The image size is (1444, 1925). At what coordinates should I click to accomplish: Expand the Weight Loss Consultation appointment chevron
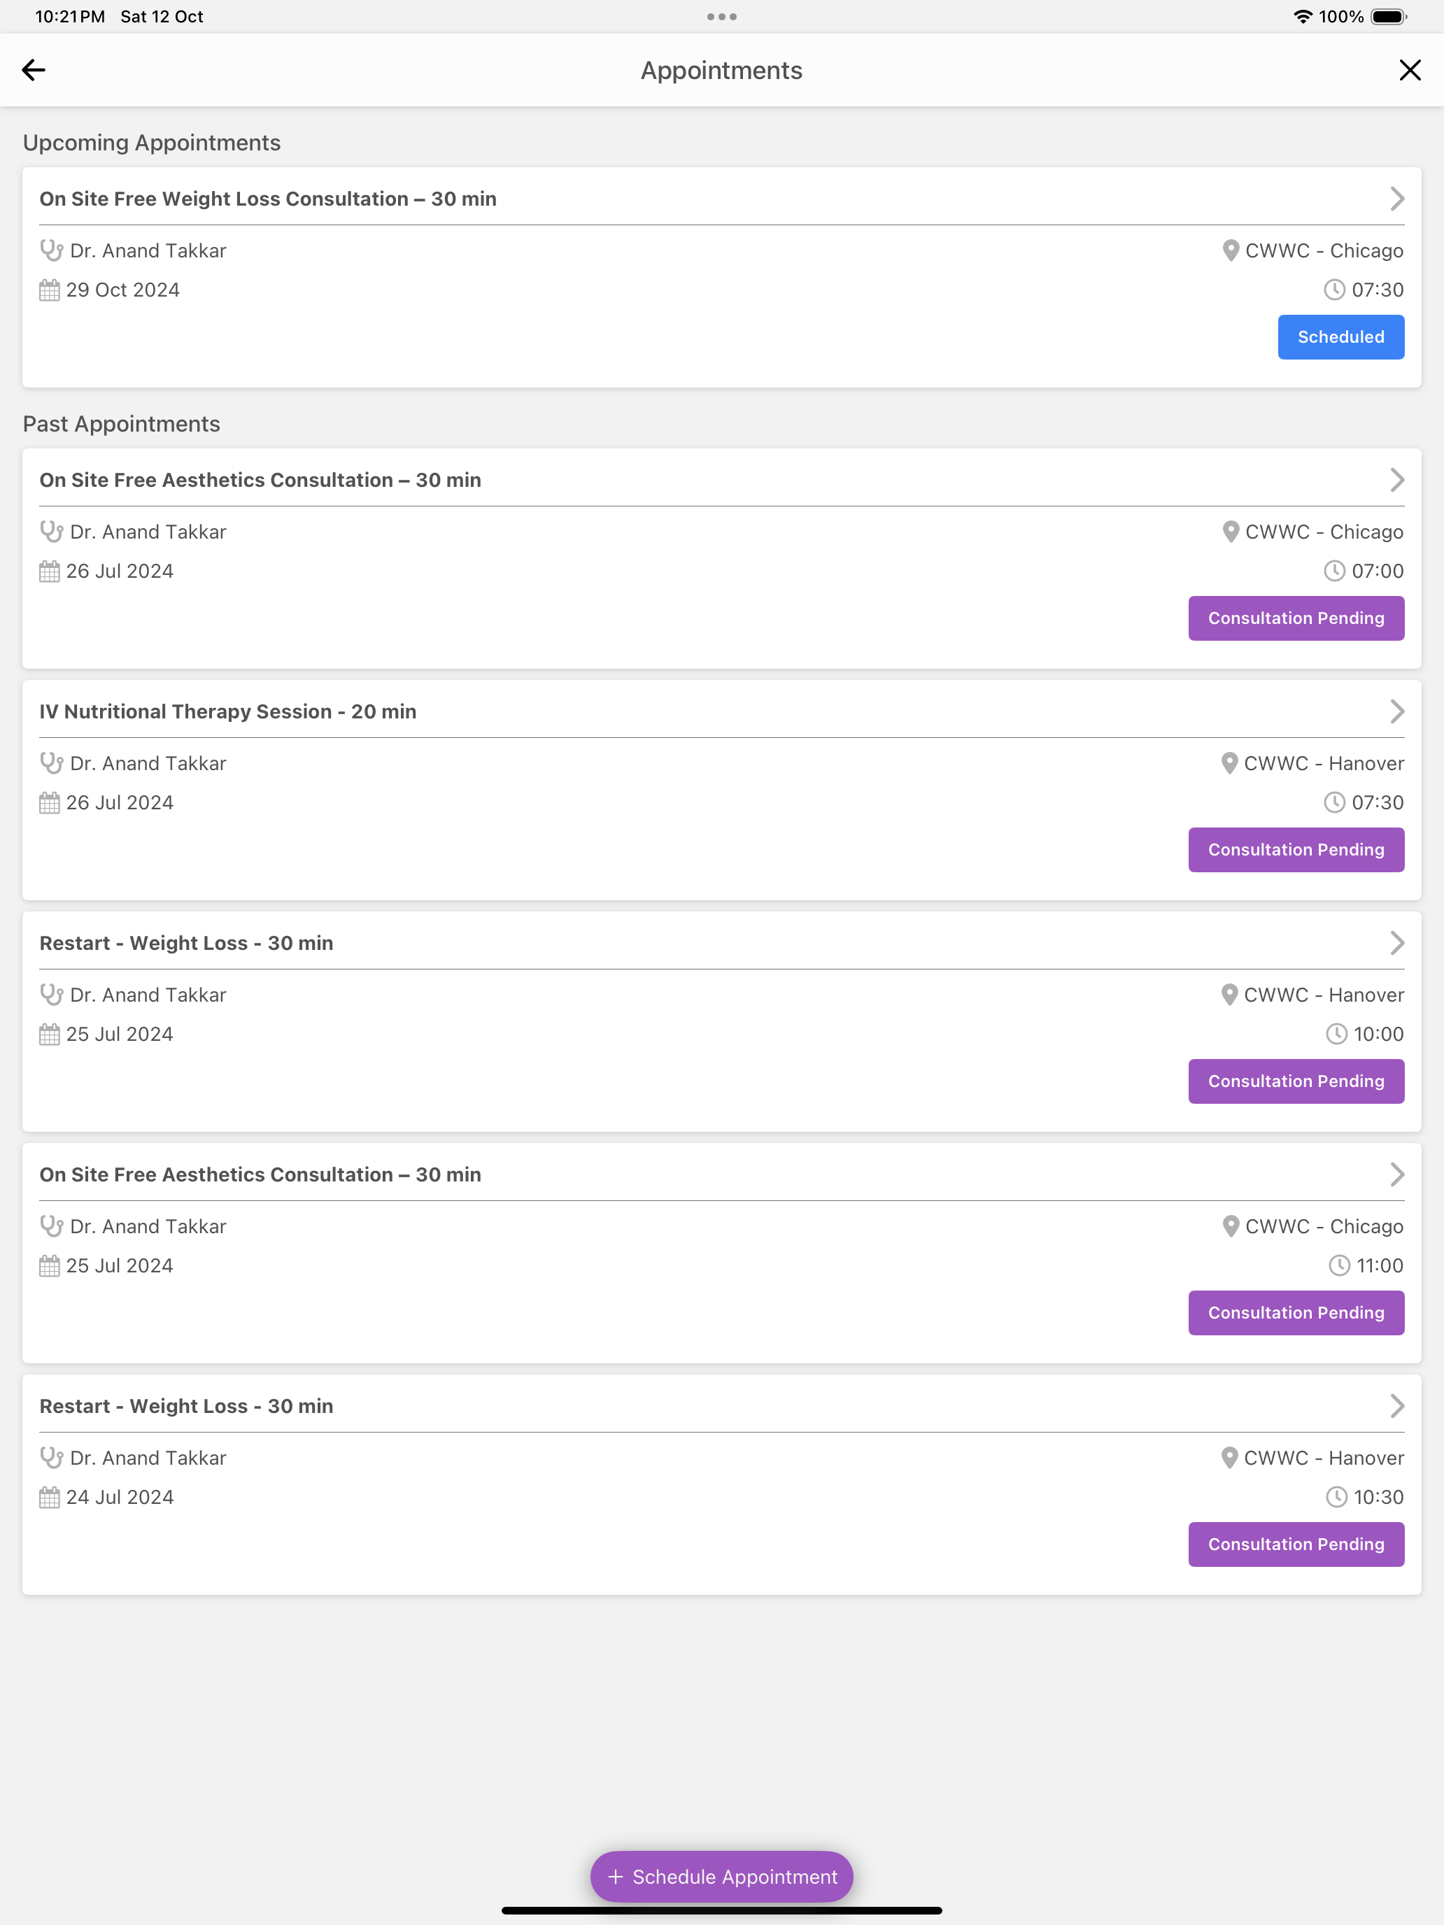(1396, 199)
